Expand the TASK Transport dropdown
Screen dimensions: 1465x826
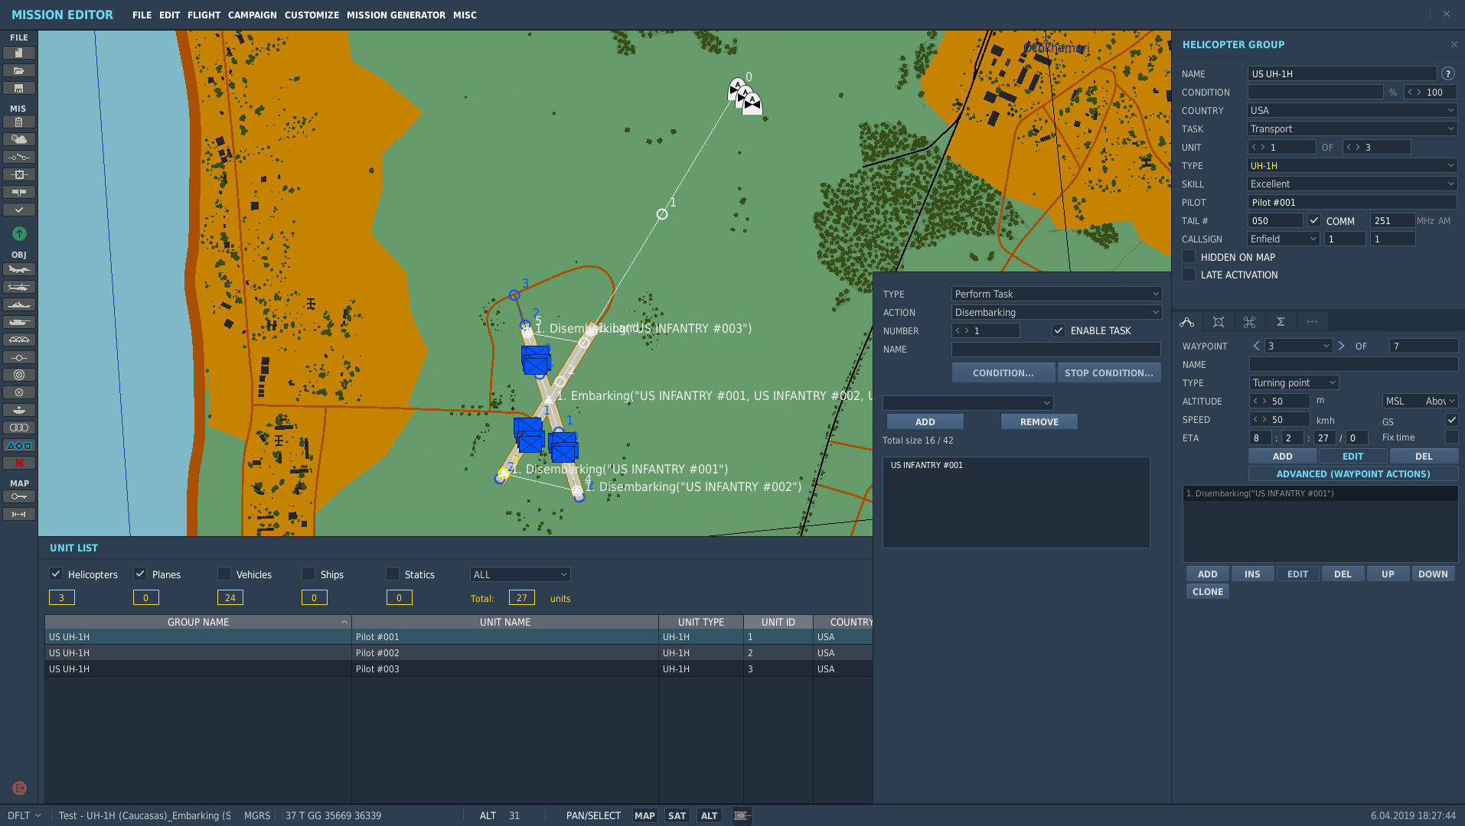click(1352, 128)
